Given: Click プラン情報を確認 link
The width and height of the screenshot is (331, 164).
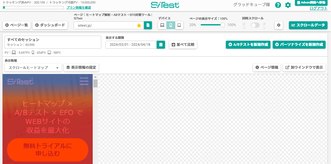Looking at the screenshot, I should click(x=79, y=8).
